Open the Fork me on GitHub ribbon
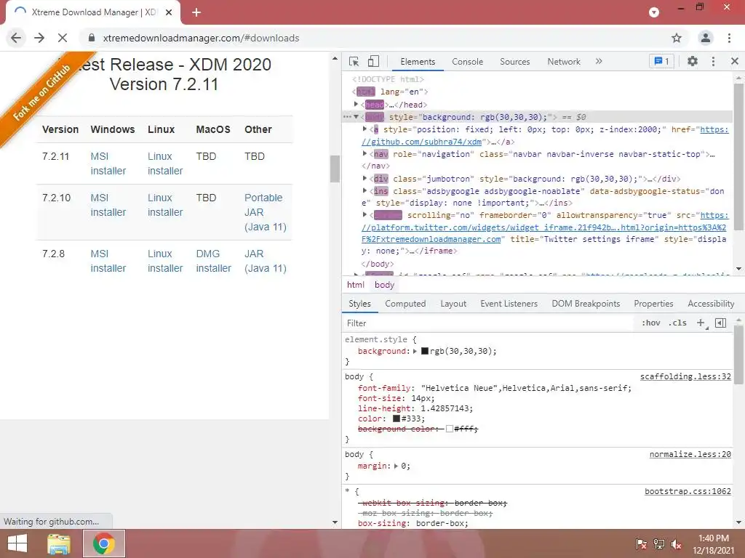This screenshot has width=745, height=558. [41, 92]
